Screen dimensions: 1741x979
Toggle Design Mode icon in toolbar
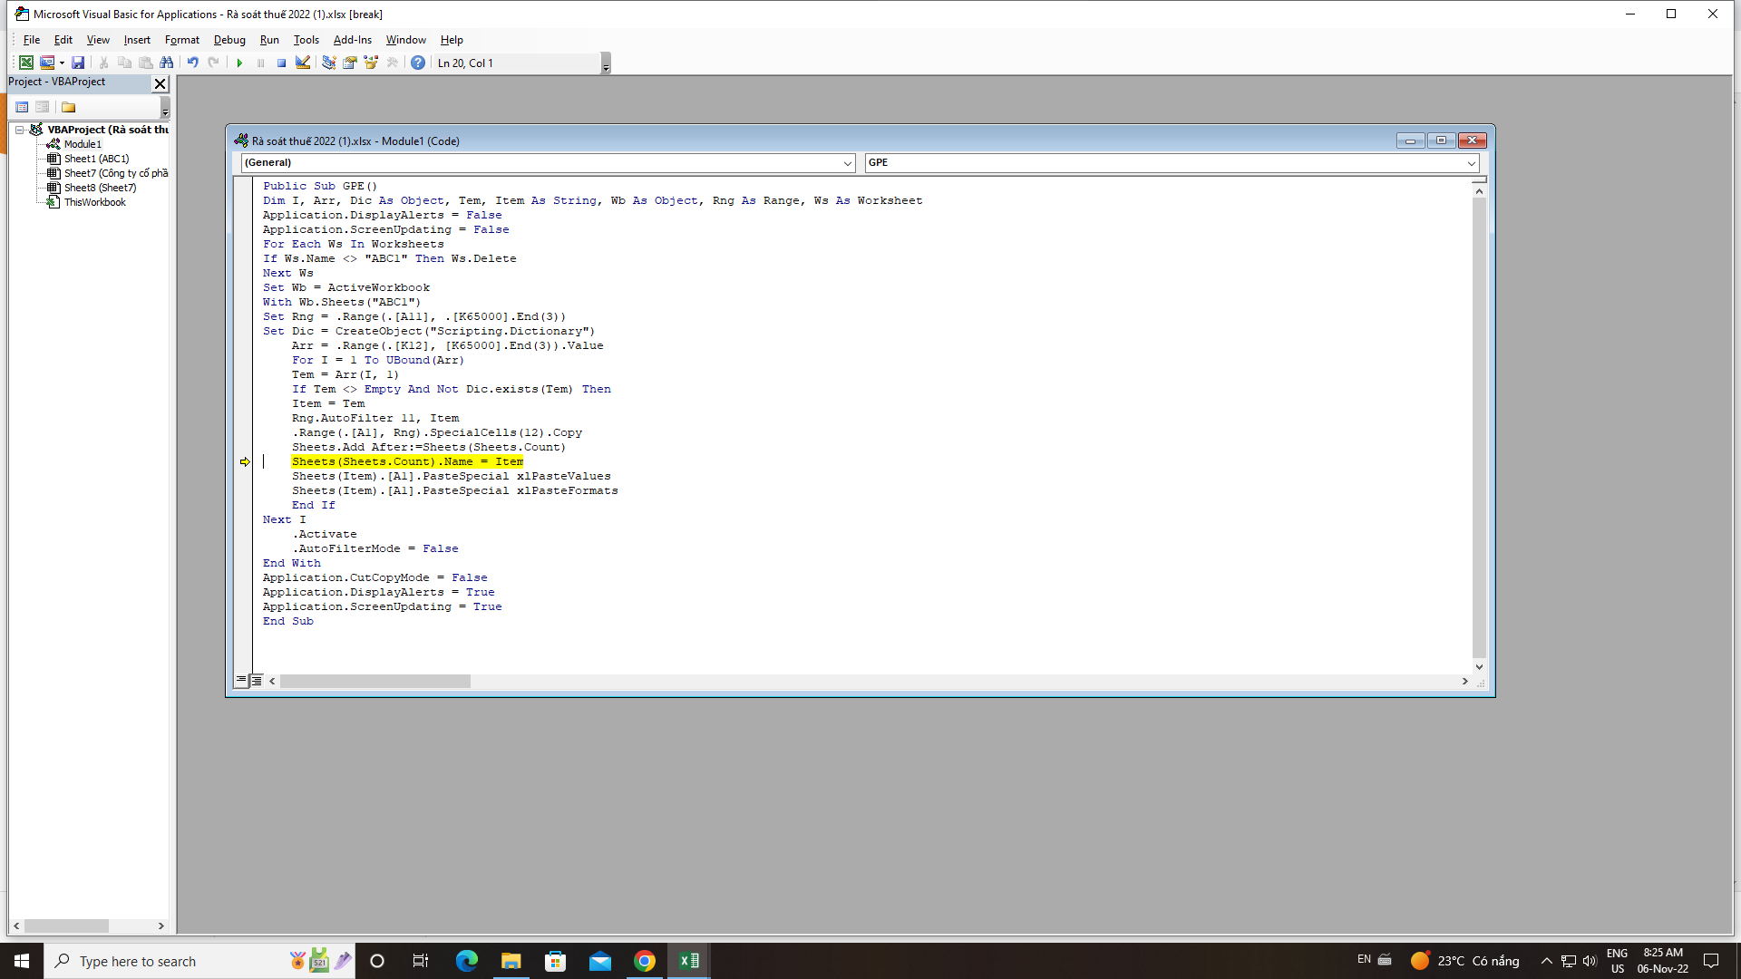click(303, 63)
